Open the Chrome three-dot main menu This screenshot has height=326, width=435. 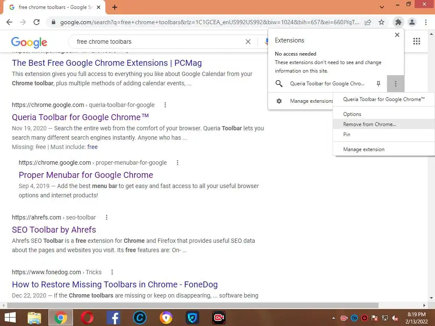pos(426,22)
